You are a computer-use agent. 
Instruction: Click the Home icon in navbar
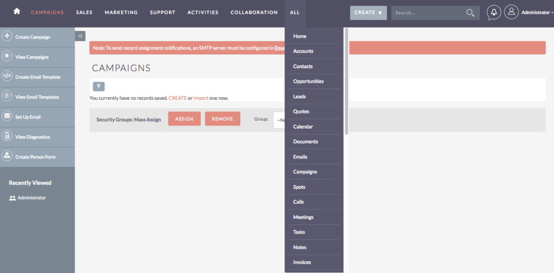tap(17, 12)
